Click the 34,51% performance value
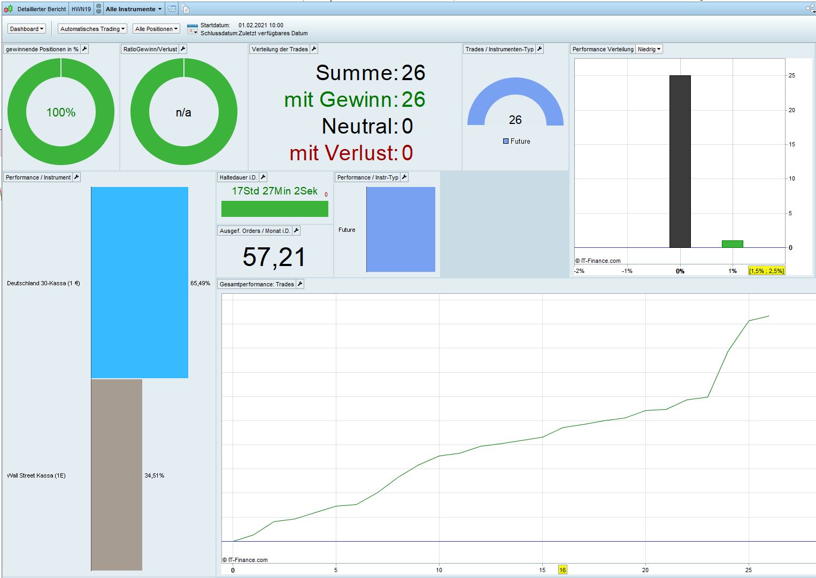816x578 pixels. pyautogui.click(x=155, y=475)
